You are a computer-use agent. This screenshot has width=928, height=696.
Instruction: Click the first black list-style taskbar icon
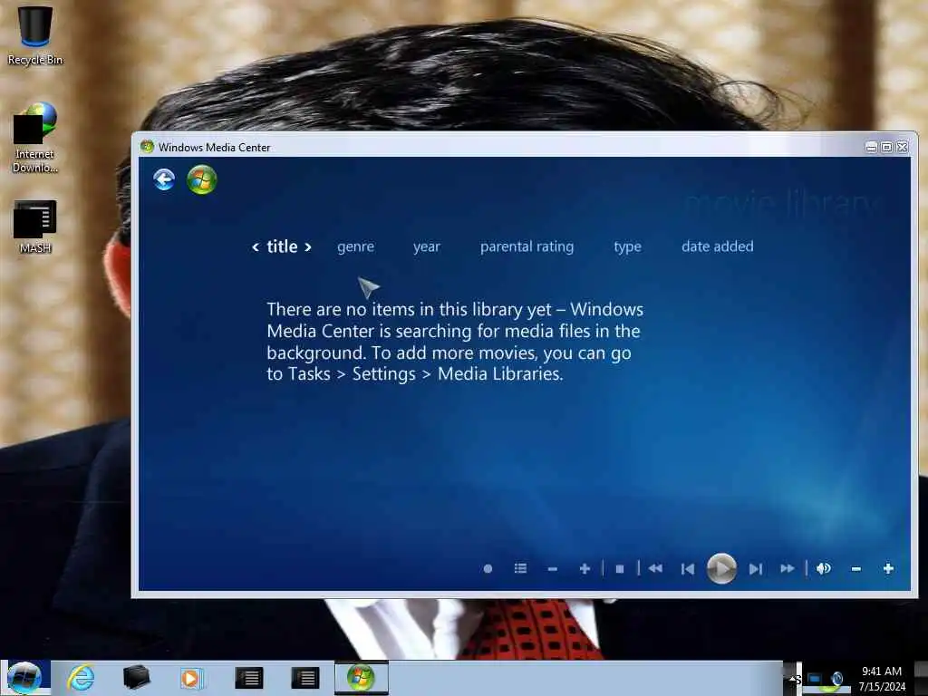coord(248,678)
